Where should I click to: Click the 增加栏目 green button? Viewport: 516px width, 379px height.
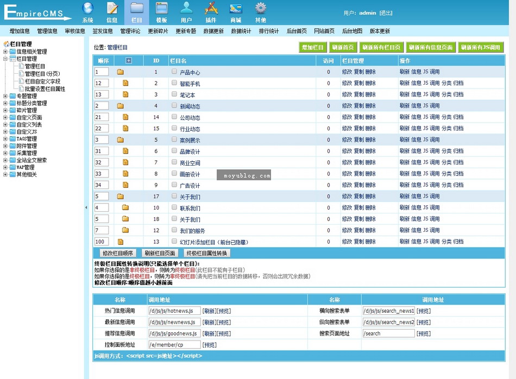tap(313, 47)
